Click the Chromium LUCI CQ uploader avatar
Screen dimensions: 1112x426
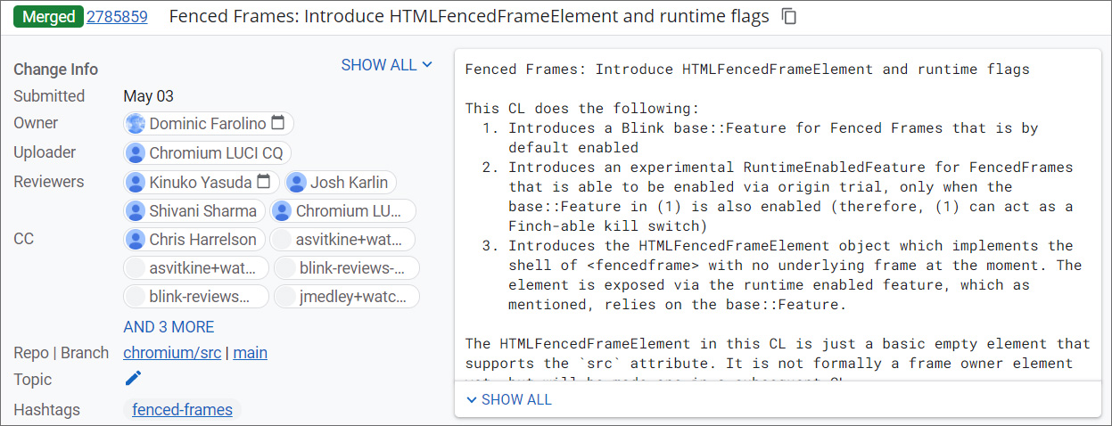[136, 153]
